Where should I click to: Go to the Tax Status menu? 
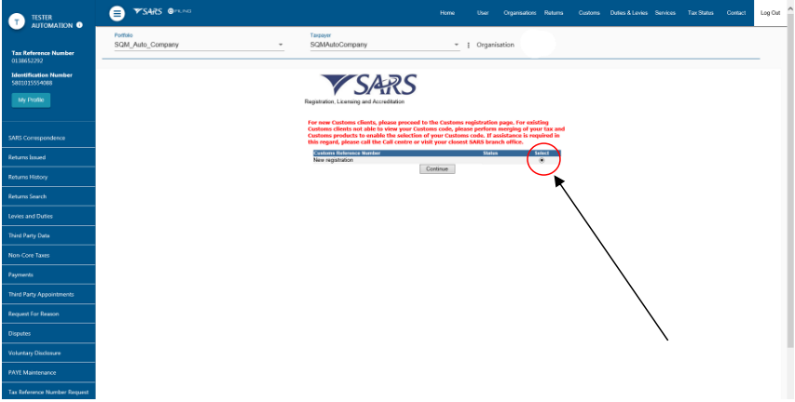point(700,12)
